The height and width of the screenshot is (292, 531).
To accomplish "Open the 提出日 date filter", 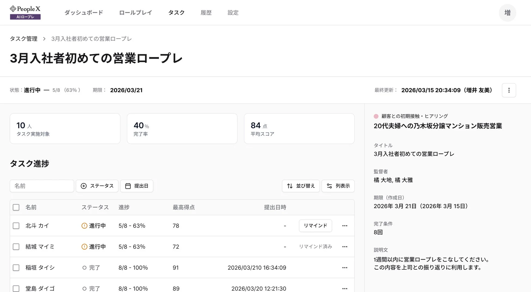I will pos(137,186).
